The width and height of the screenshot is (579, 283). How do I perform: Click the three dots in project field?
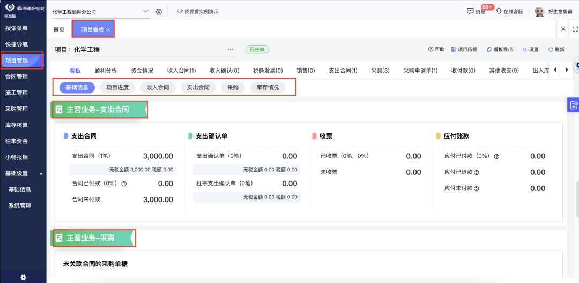231,49
